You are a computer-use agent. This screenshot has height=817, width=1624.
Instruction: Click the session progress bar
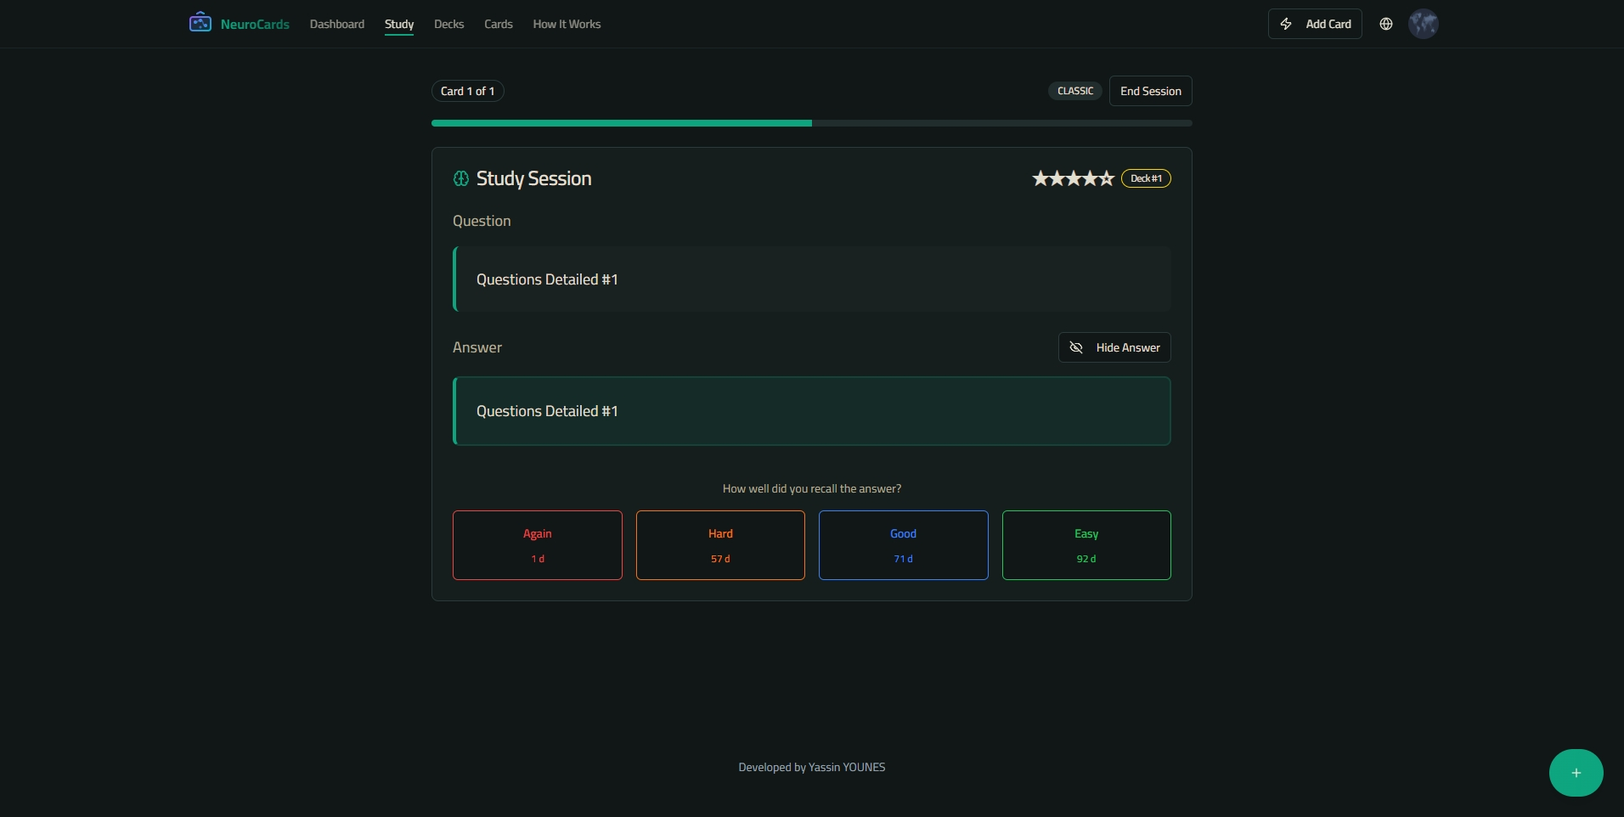[812, 123]
